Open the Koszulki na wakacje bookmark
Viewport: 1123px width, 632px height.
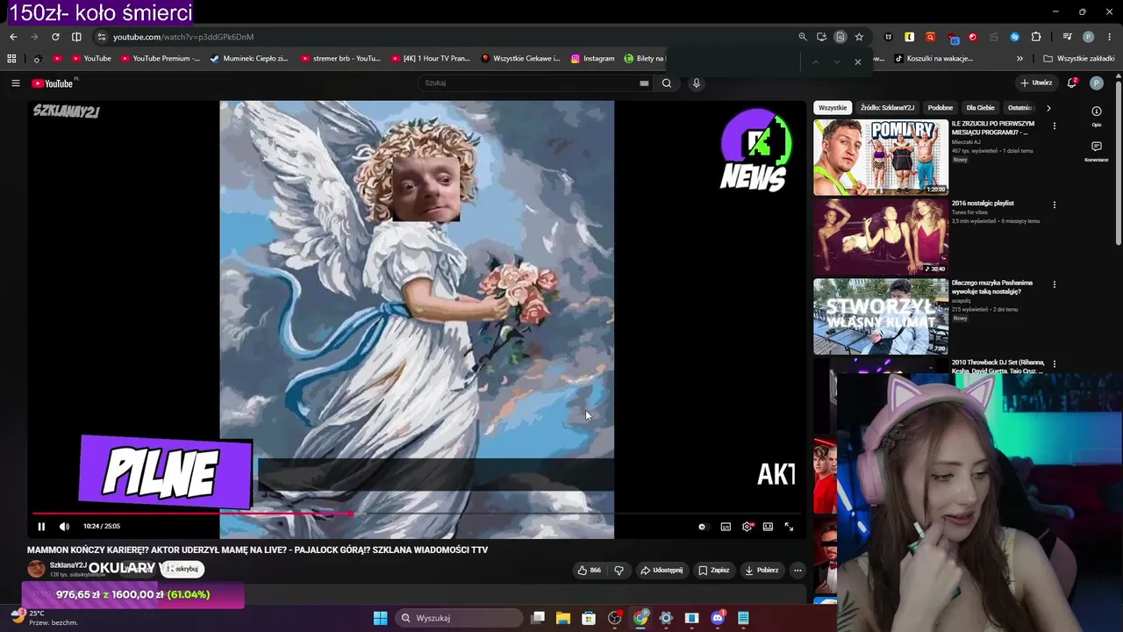tap(934, 59)
